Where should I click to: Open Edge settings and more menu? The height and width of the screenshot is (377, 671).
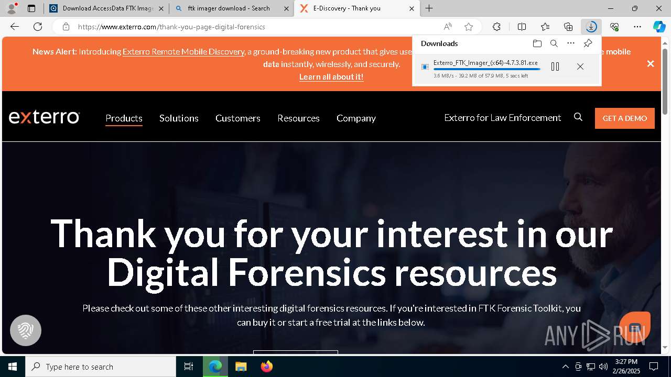pyautogui.click(x=637, y=27)
